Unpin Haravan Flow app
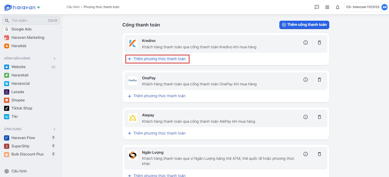The width and height of the screenshot is (389, 177). coord(53,138)
